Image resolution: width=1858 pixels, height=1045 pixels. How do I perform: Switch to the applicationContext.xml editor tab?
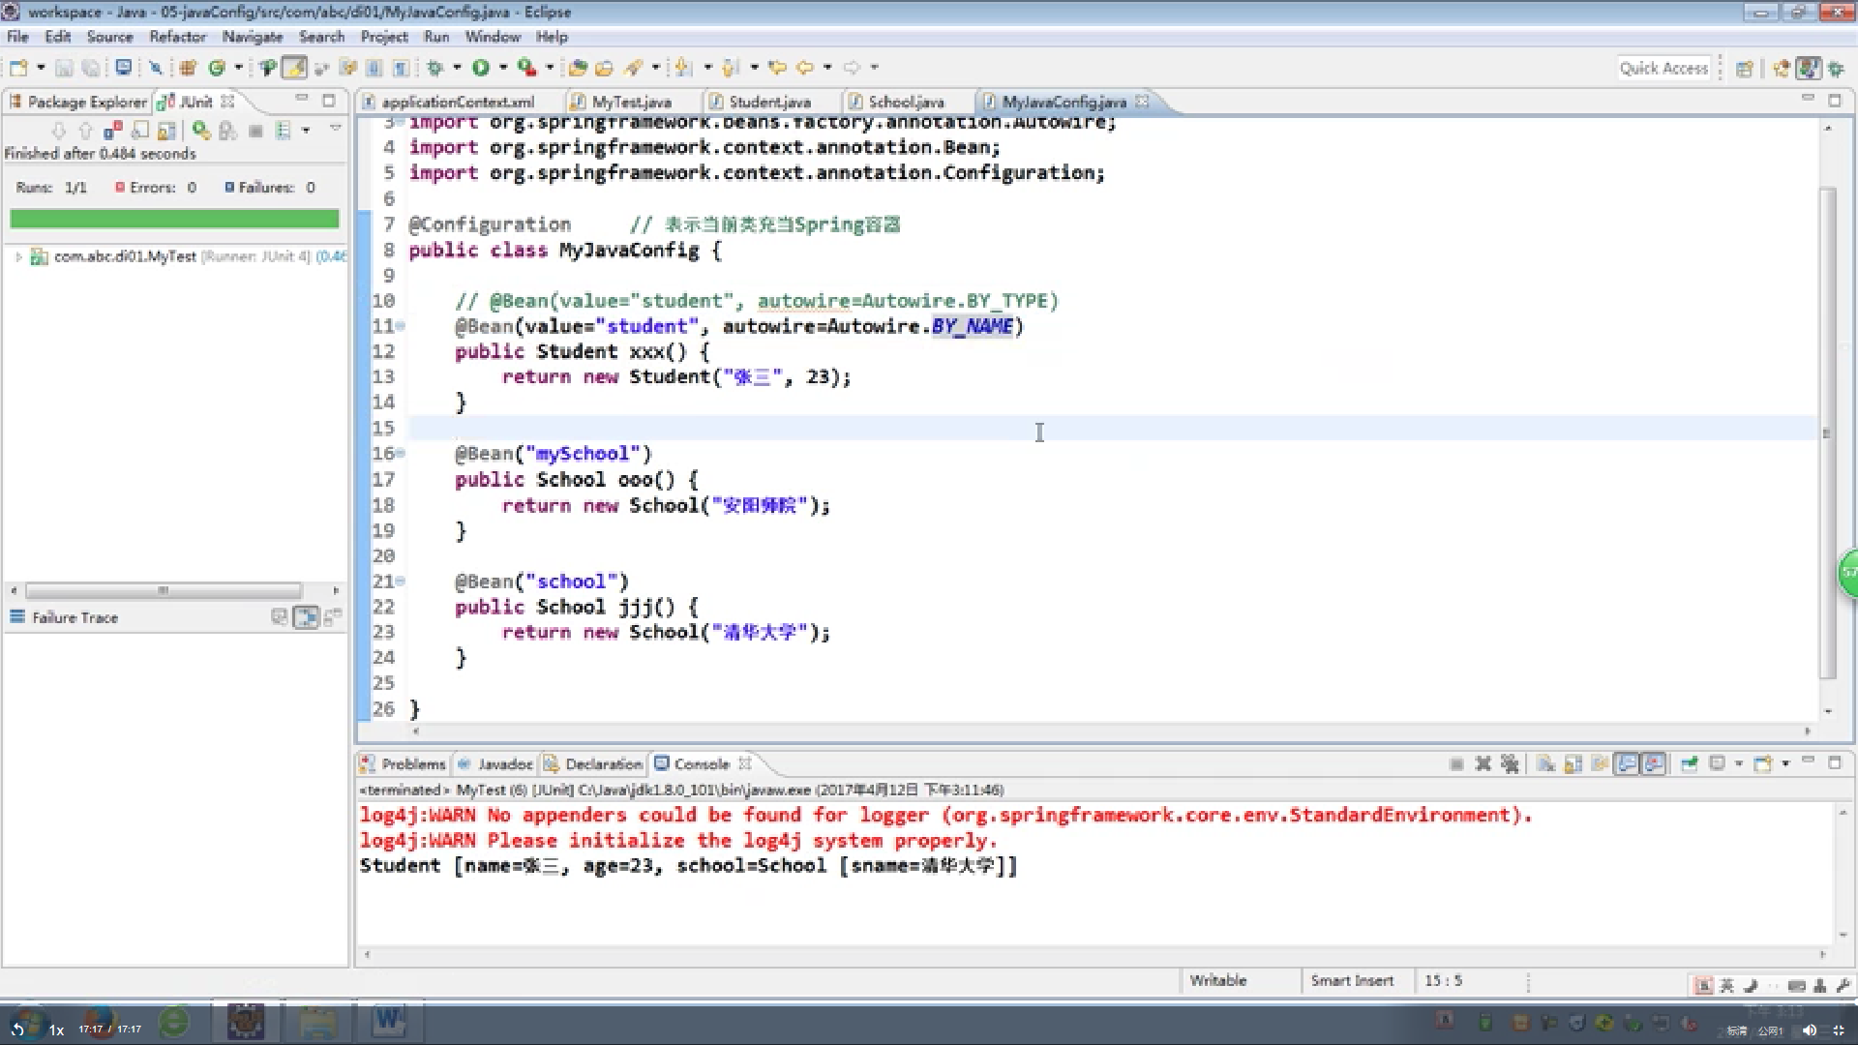tap(456, 102)
